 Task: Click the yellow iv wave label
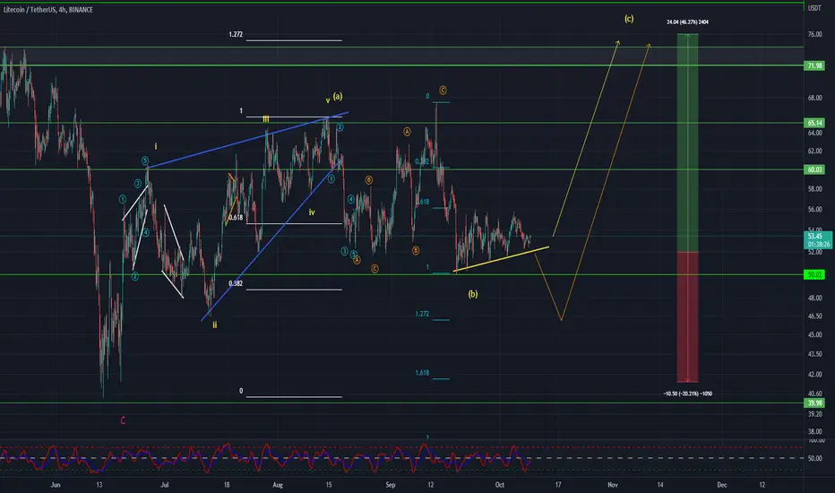(x=312, y=212)
